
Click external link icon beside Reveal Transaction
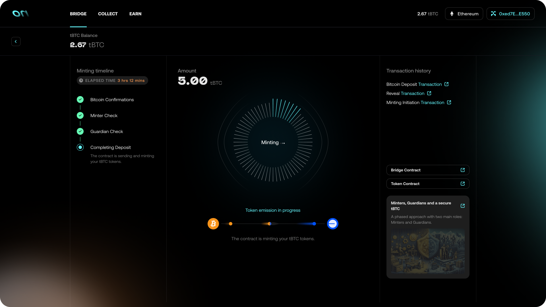[429, 93]
